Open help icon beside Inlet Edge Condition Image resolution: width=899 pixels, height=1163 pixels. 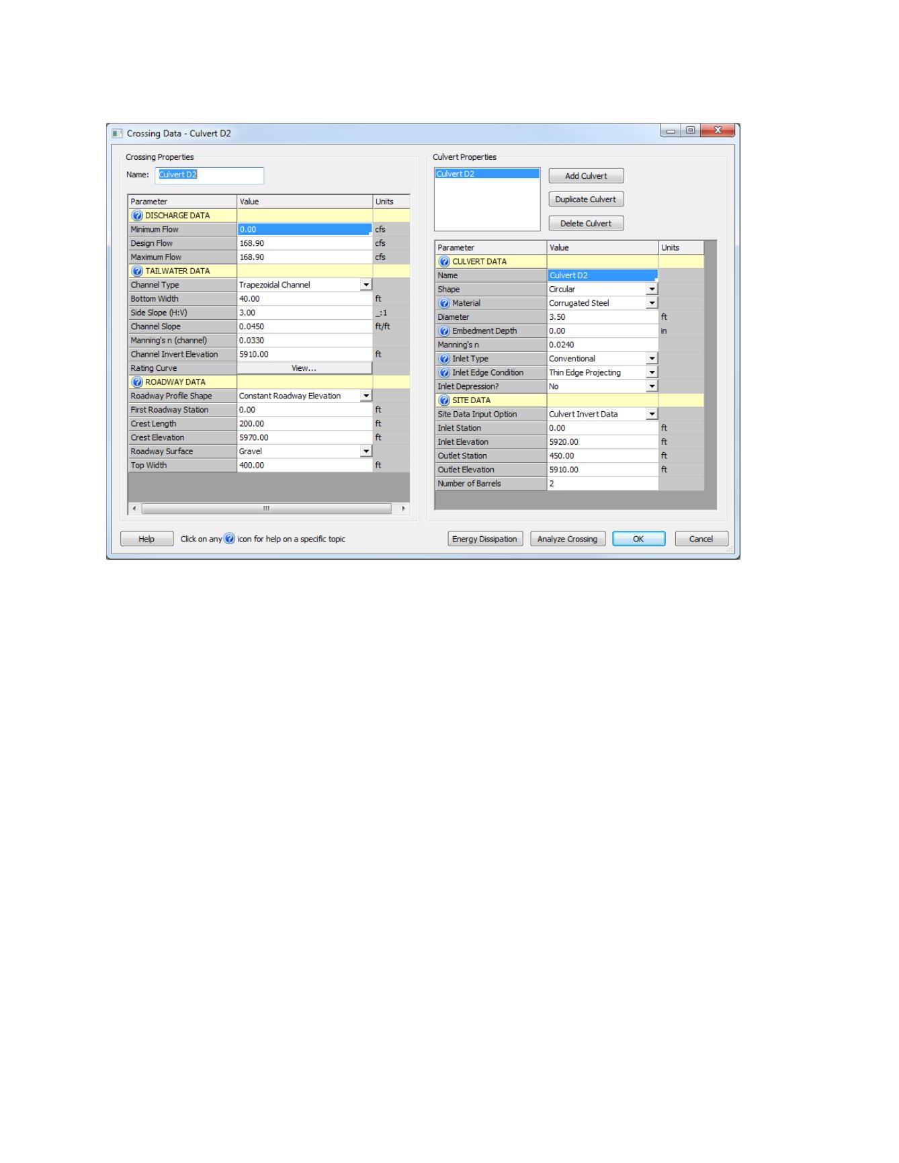pos(444,373)
